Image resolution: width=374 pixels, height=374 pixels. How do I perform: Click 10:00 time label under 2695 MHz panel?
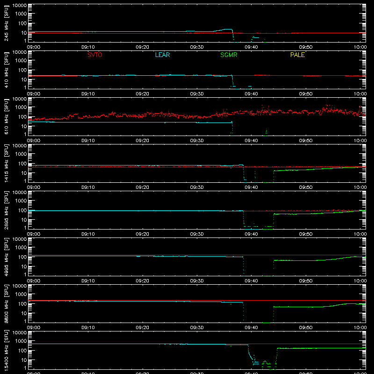click(x=360, y=234)
